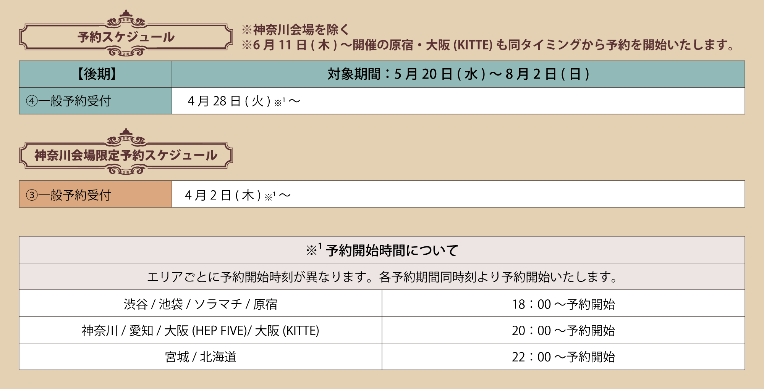
Task: Click the 予約スケジュール banner heading
Action: pyautogui.click(x=126, y=37)
